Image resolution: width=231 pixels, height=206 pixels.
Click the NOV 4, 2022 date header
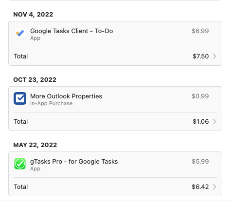coord(33,15)
